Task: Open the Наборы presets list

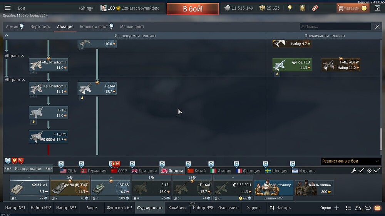Action: 280,208
